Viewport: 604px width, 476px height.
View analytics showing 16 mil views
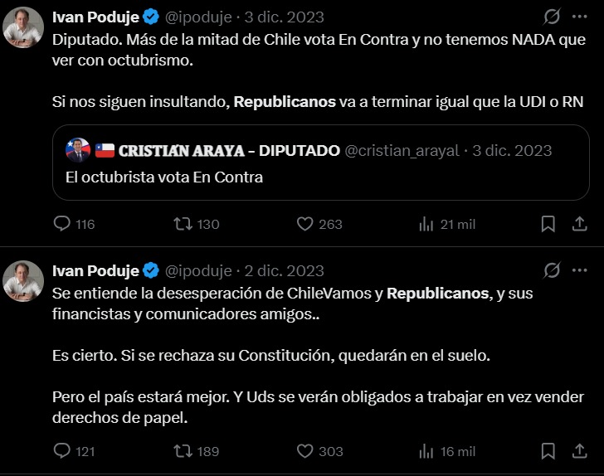coord(427,451)
